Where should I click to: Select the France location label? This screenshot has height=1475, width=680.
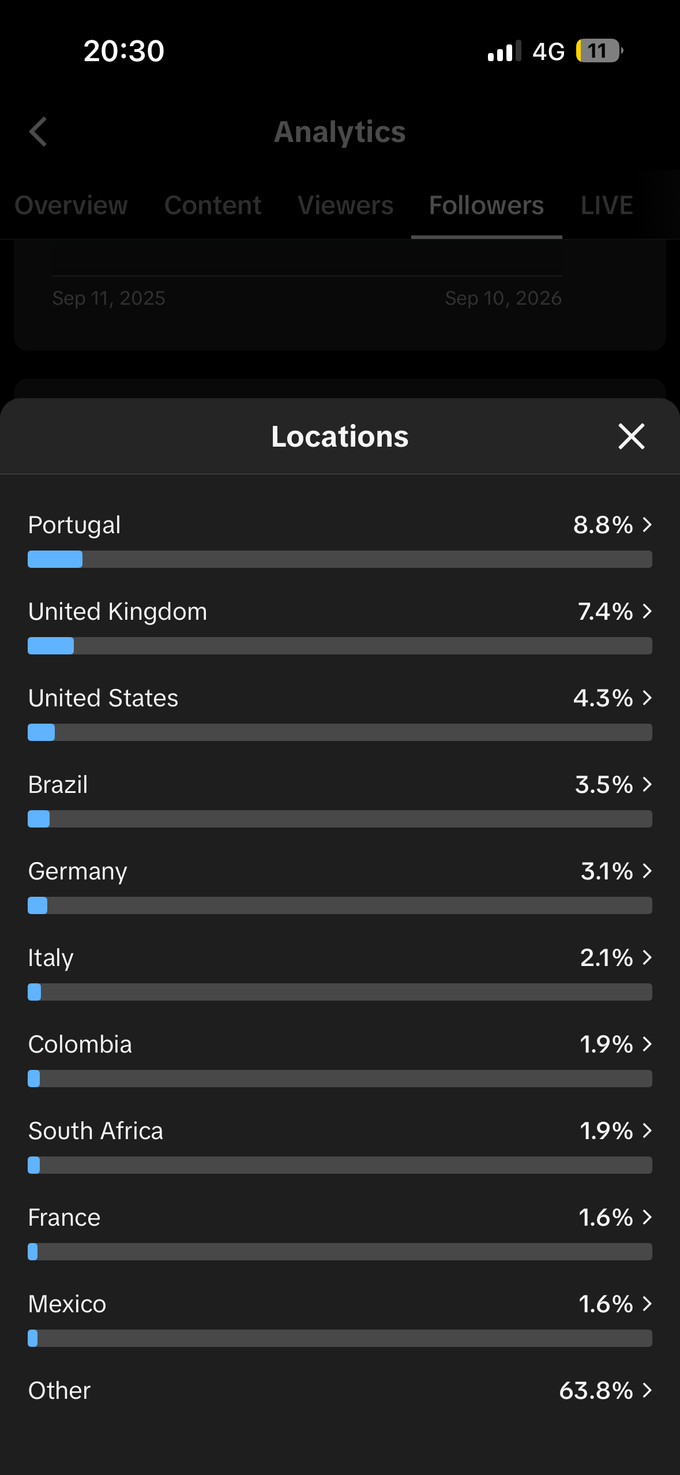point(65,1217)
